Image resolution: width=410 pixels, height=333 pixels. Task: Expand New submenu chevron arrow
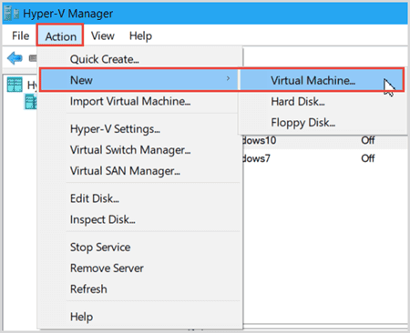point(228,79)
